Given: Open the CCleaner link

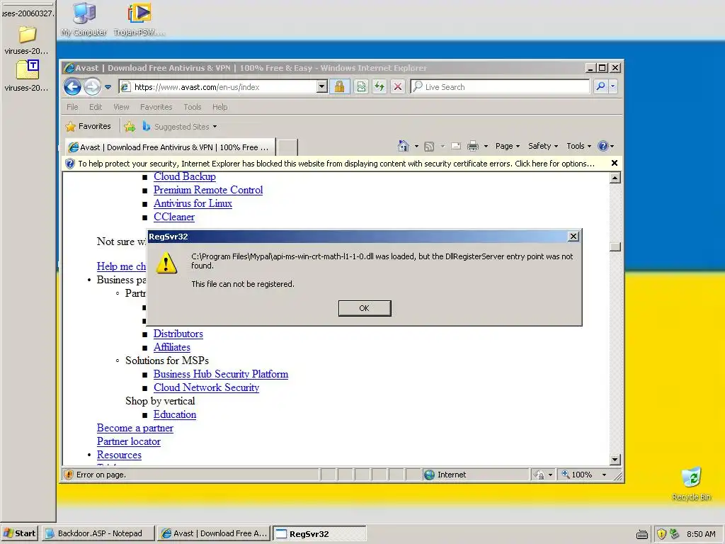Looking at the screenshot, I should [x=174, y=217].
